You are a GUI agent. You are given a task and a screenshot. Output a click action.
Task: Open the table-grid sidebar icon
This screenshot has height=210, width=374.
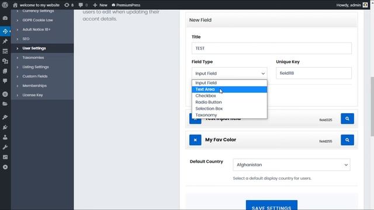point(5,51)
